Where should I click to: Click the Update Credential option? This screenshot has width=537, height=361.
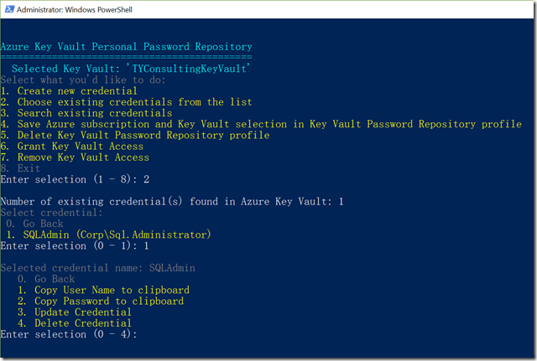coord(75,312)
